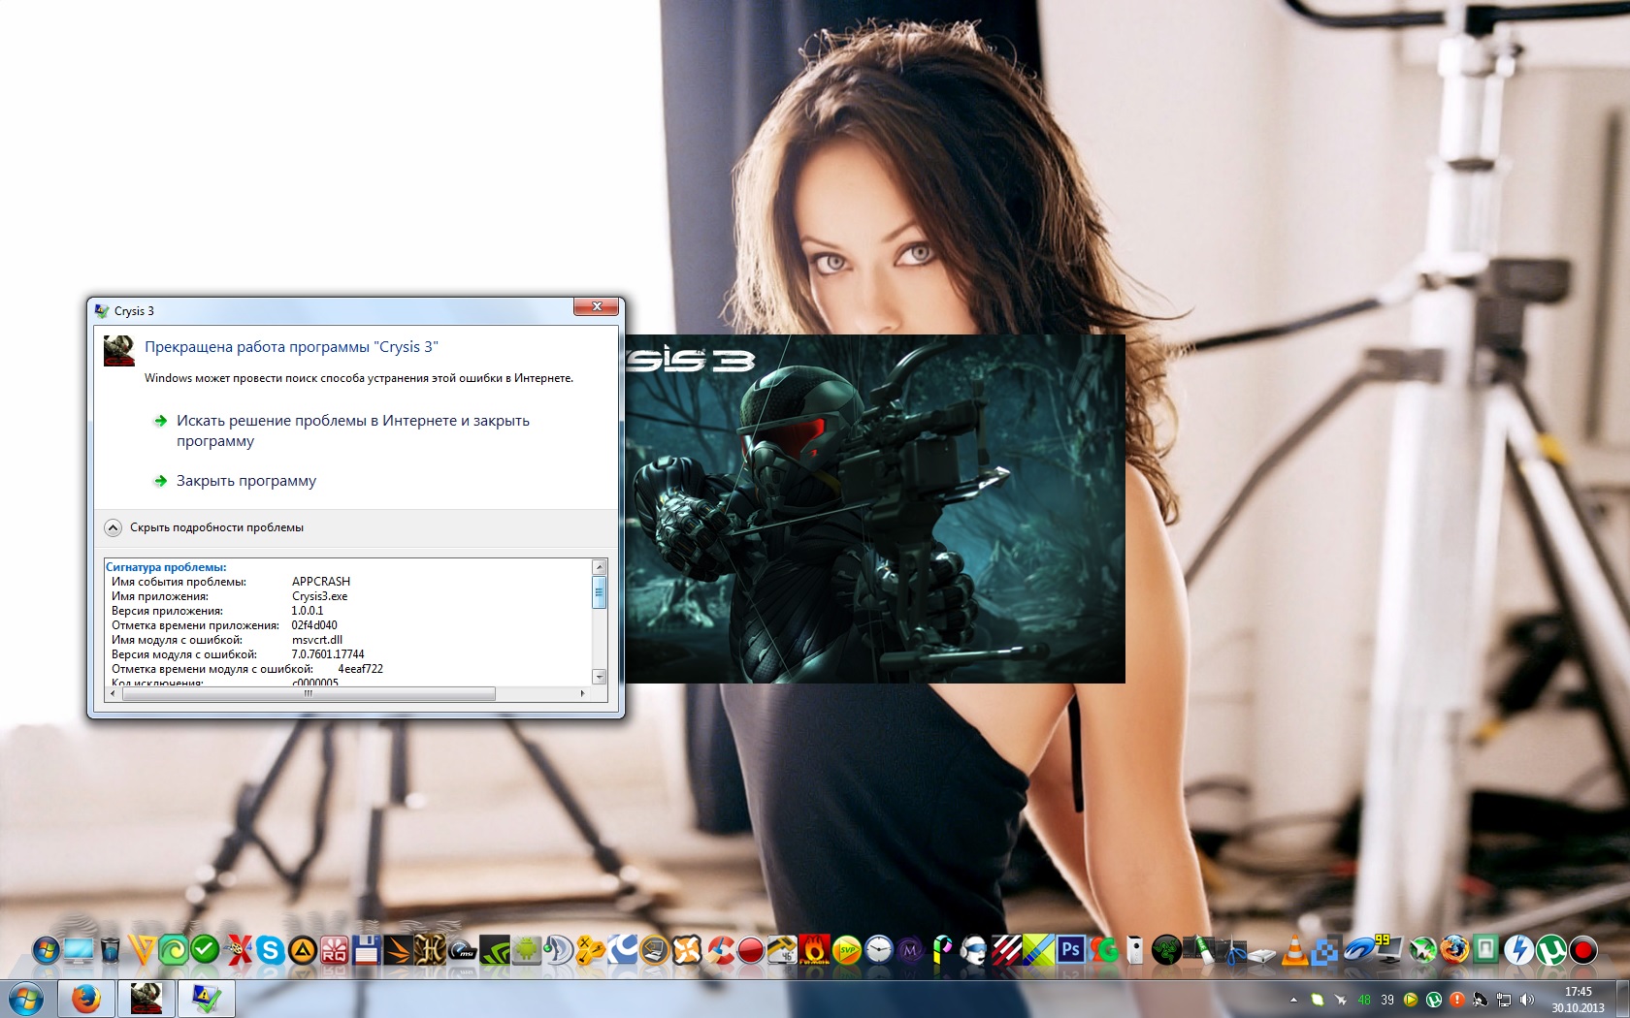Click the Show Desktop button

coord(1623,1000)
